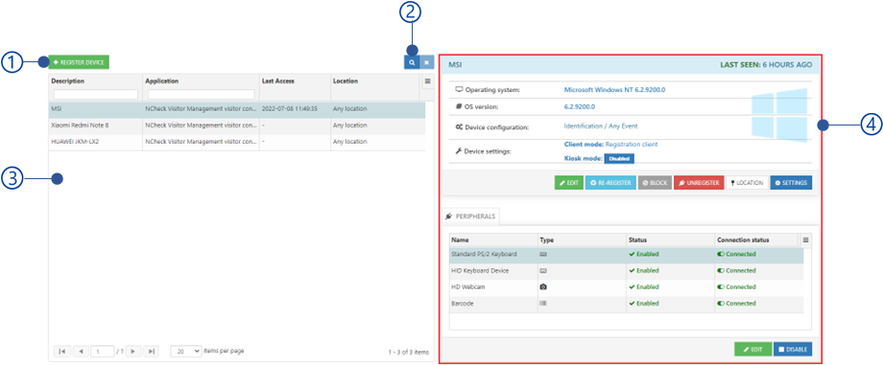Go to previous page of devices
The image size is (883, 365).
80,351
